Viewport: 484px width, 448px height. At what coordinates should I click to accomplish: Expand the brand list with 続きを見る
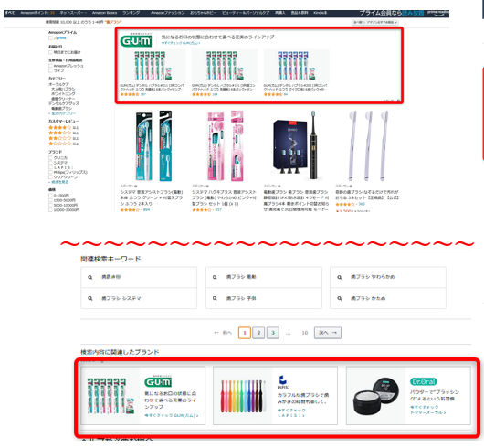[x=60, y=182]
